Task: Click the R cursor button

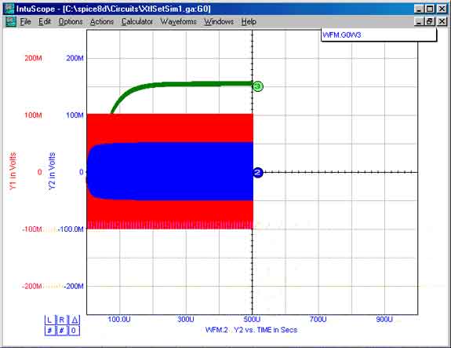Action: (62, 320)
